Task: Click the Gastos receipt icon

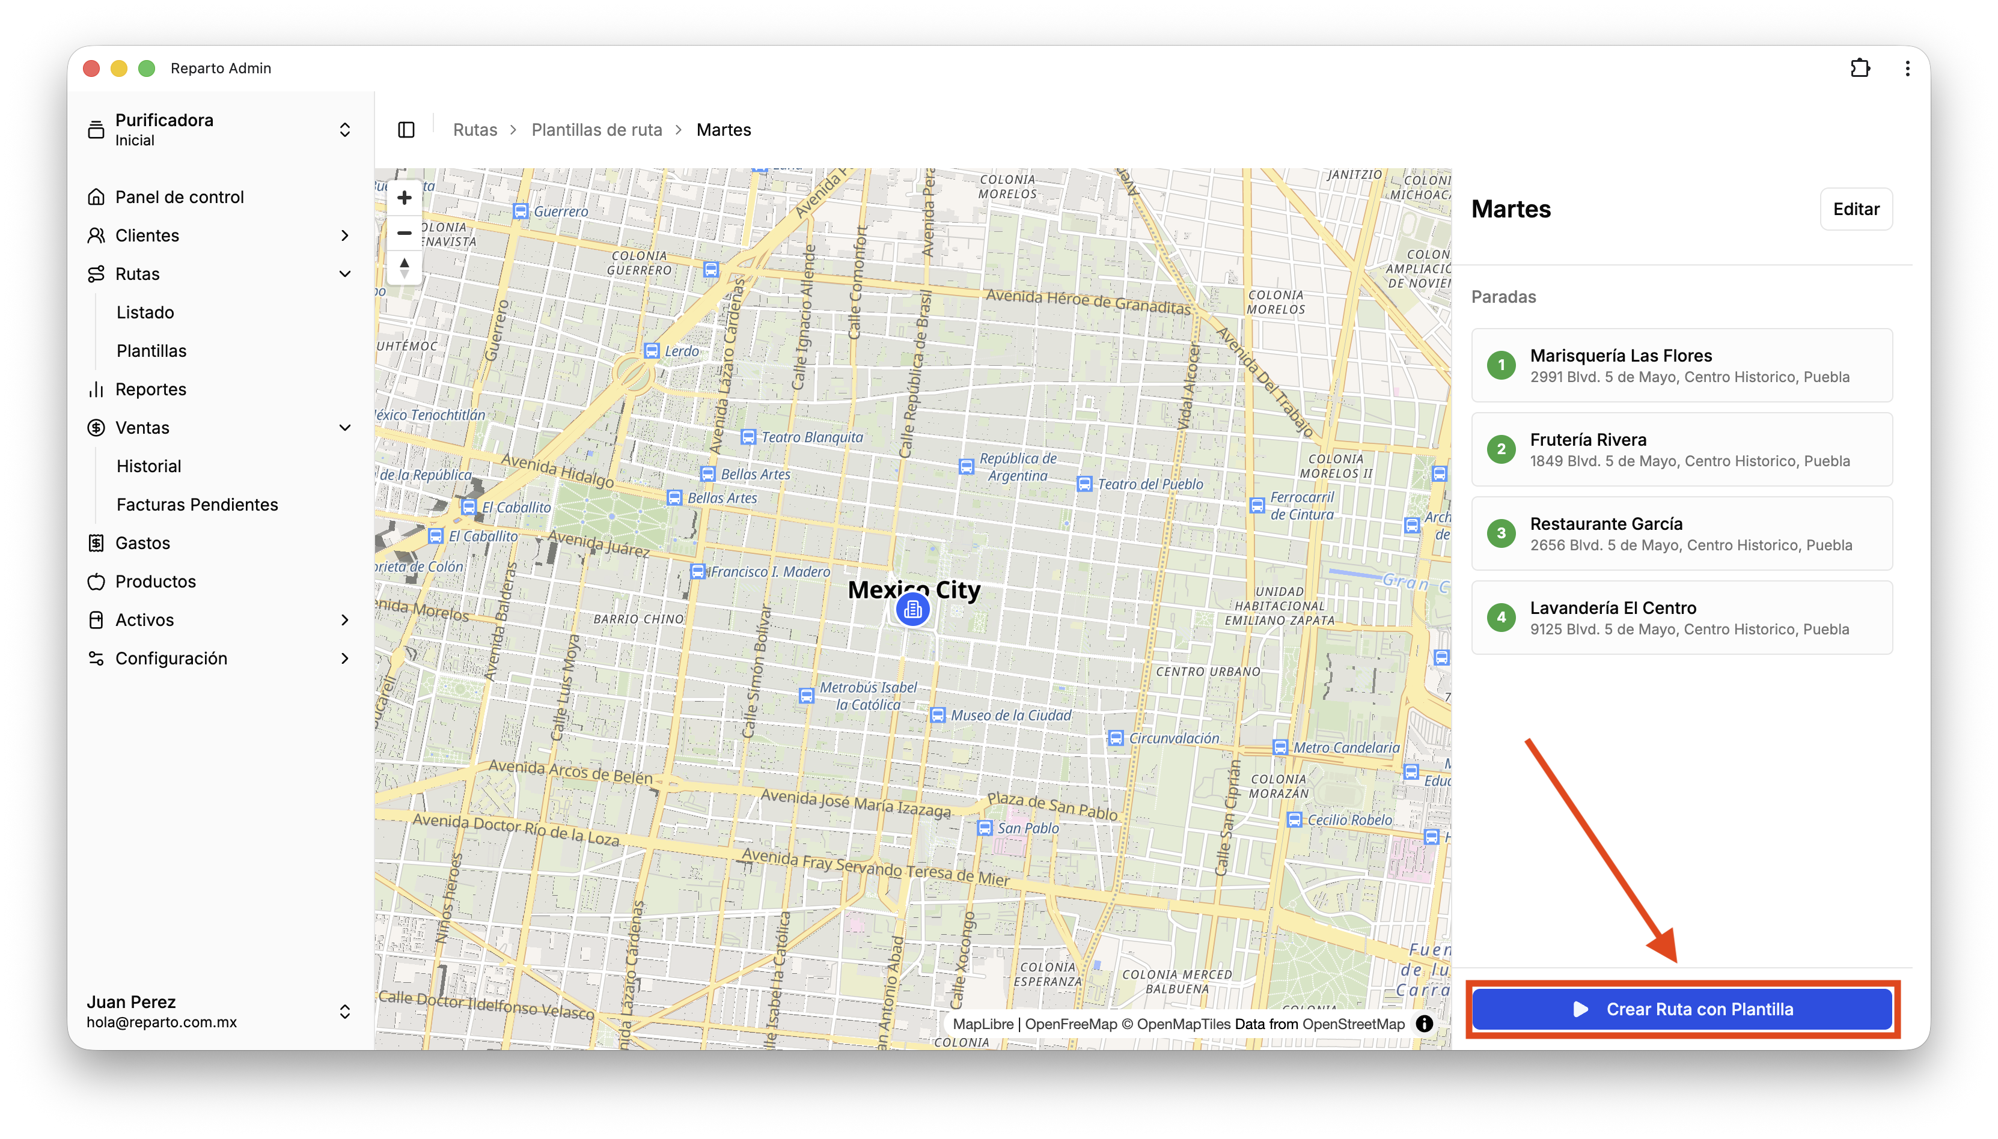Action: (96, 543)
